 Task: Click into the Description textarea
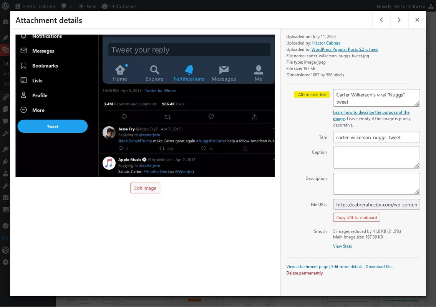[x=376, y=184]
